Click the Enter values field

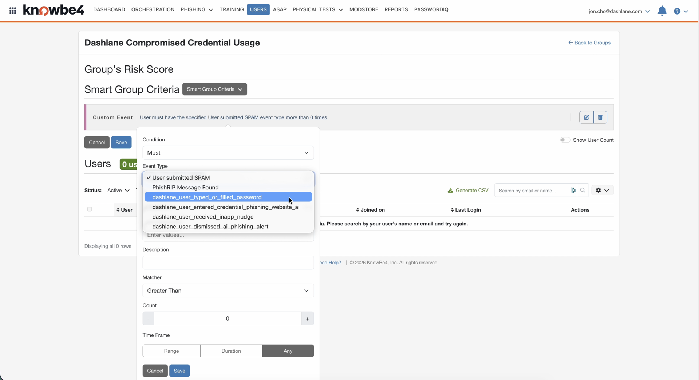(x=228, y=236)
